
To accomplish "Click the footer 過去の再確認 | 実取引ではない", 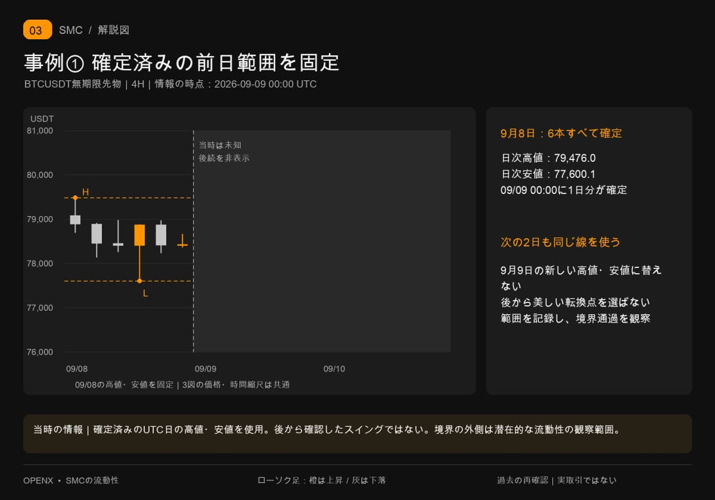I will 557,480.
